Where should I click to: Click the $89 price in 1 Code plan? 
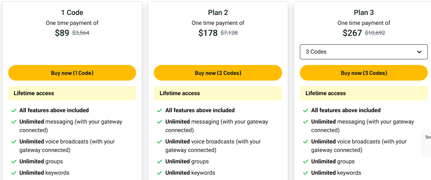pyautogui.click(x=62, y=33)
